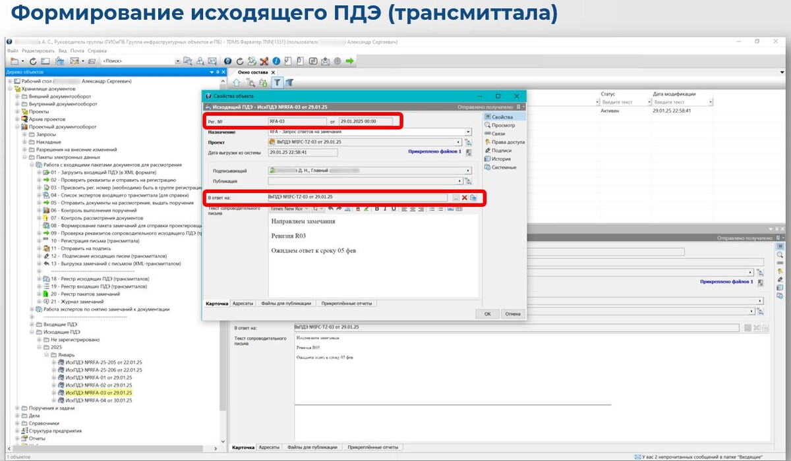Viewport: 791px width, 461px height.
Task: Toggle italic formatting in the letter toolbar
Action: click(x=384, y=210)
